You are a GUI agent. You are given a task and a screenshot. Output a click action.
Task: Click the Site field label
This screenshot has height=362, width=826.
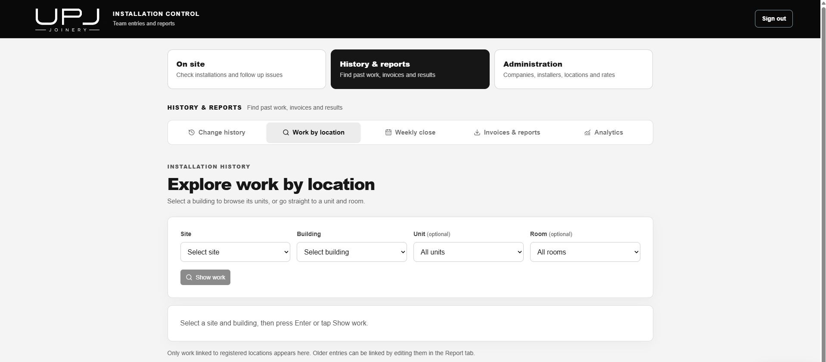click(x=186, y=234)
